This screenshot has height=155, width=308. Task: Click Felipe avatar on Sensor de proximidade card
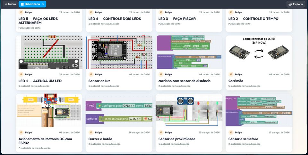pyautogui.click(x=161, y=132)
